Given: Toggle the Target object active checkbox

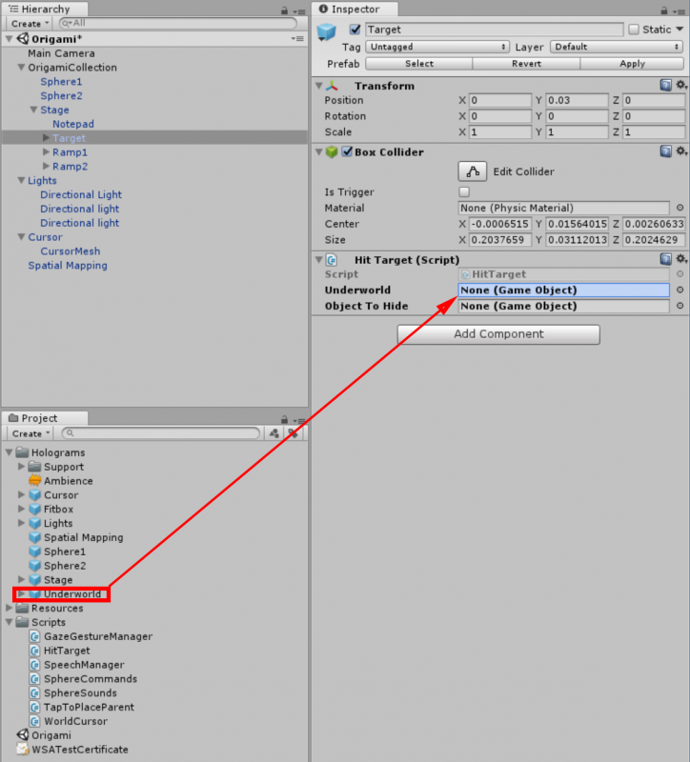Looking at the screenshot, I should [355, 30].
